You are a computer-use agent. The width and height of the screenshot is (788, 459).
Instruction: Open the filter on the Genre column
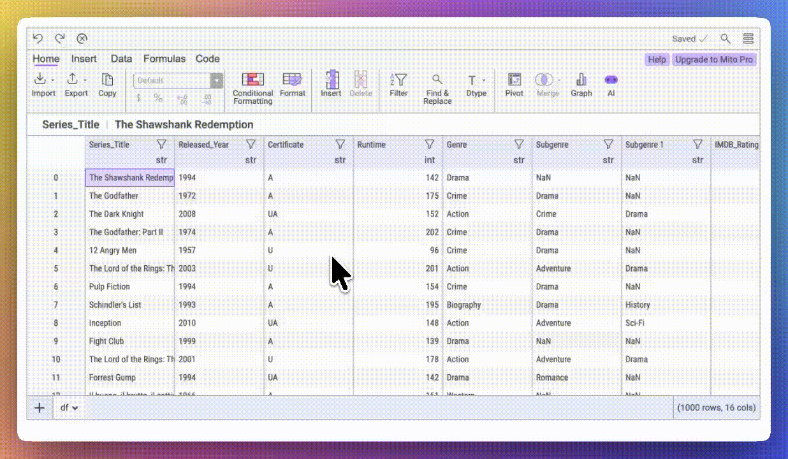click(x=518, y=144)
